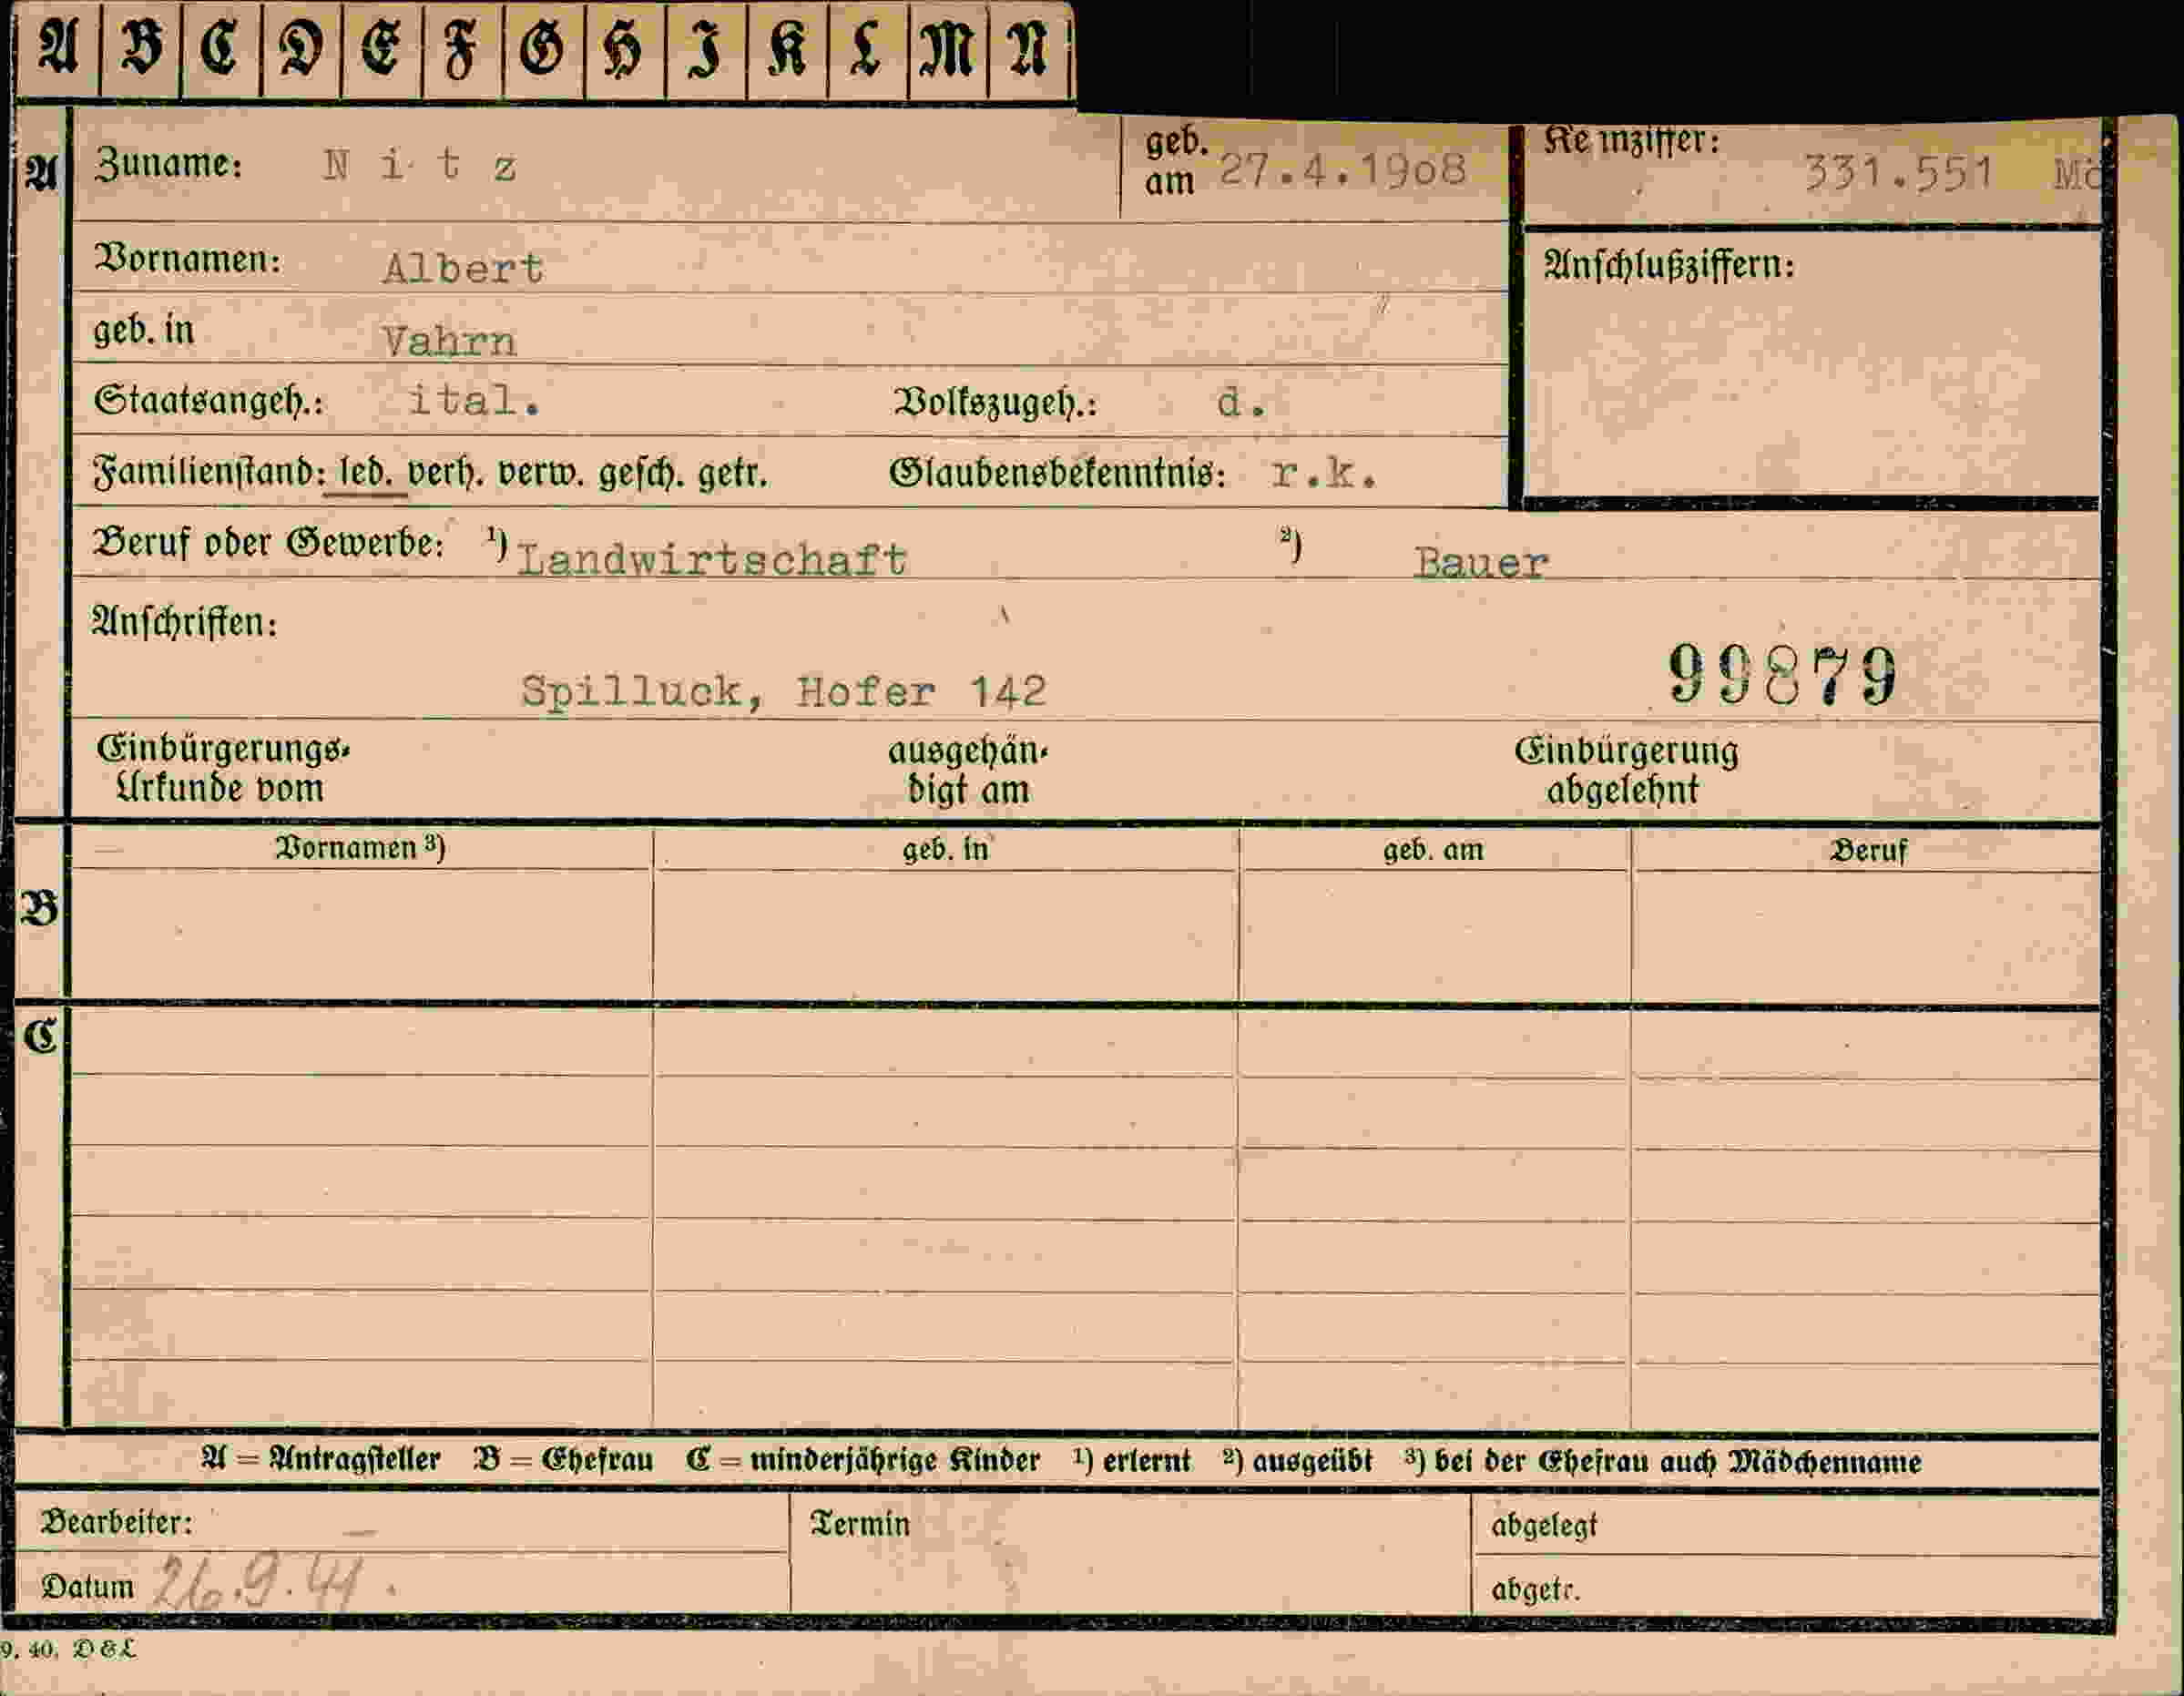Click the section A side marker

click(x=41, y=174)
